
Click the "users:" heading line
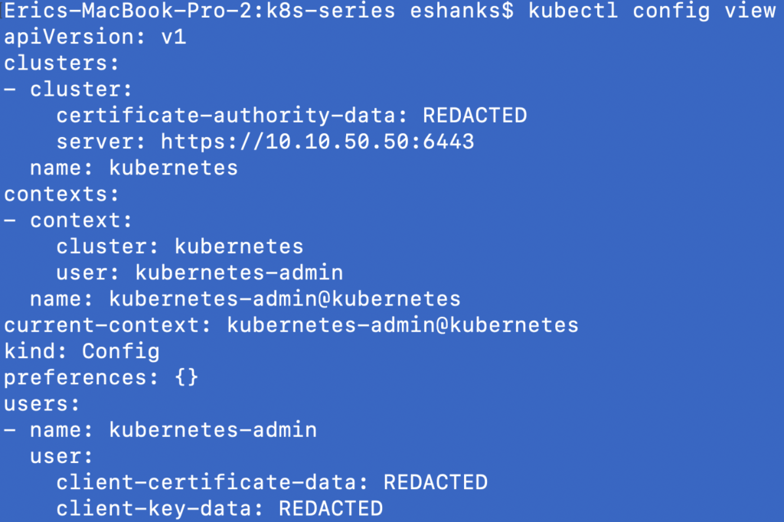pos(42,403)
